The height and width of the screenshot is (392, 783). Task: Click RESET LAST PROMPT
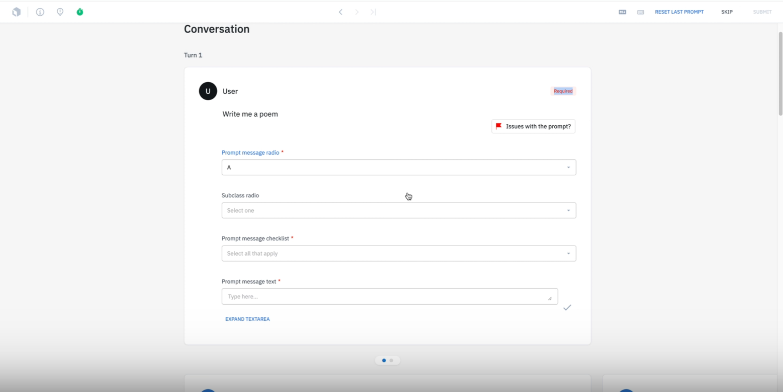click(679, 12)
